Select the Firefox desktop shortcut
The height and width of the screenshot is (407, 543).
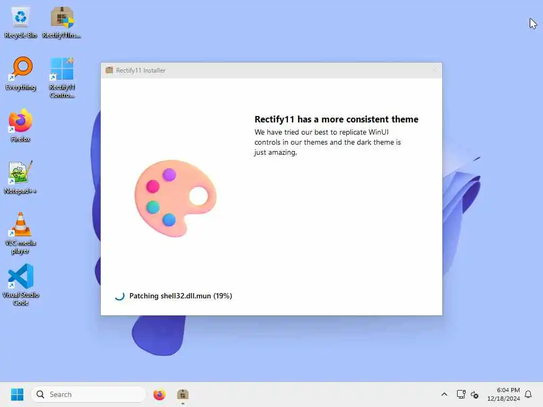pyautogui.click(x=21, y=125)
